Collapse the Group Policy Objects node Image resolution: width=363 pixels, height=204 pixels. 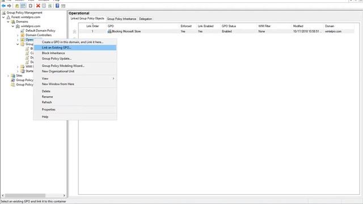tap(18, 44)
